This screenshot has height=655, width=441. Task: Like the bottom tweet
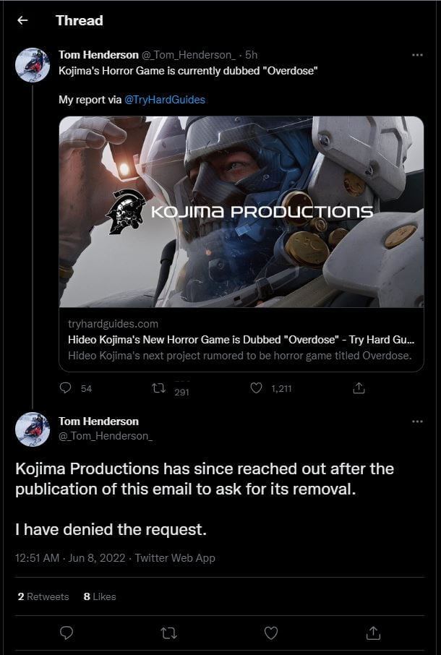click(x=271, y=633)
